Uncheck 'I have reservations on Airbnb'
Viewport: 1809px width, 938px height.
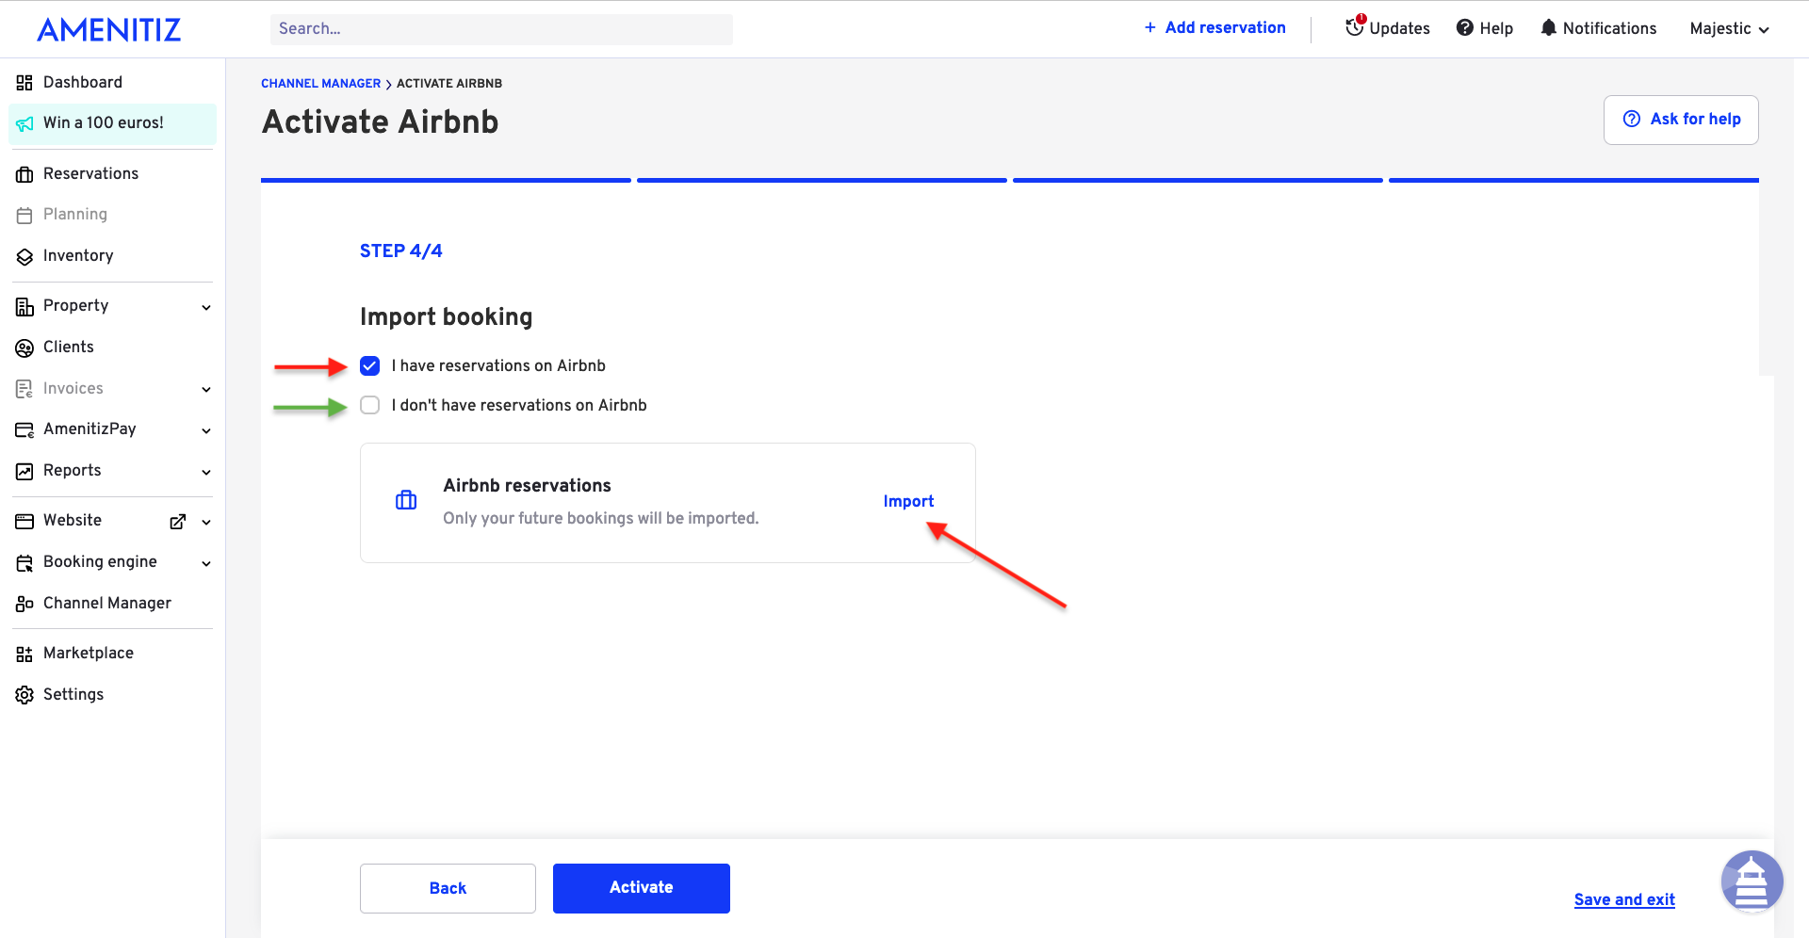[370, 365]
